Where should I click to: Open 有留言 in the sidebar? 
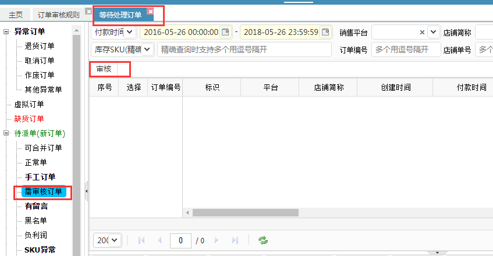[x=36, y=206]
